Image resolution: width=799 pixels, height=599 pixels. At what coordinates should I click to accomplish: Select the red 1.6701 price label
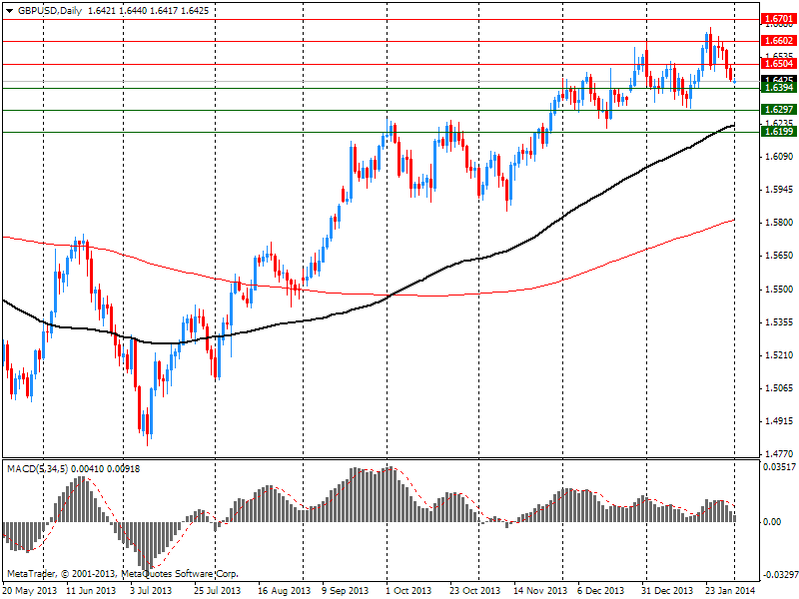(x=777, y=19)
